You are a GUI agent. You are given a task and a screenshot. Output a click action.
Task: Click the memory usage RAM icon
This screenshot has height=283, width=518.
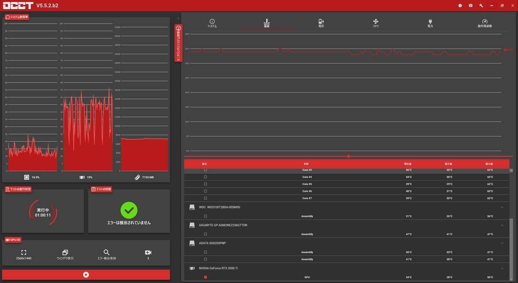[x=137, y=177]
